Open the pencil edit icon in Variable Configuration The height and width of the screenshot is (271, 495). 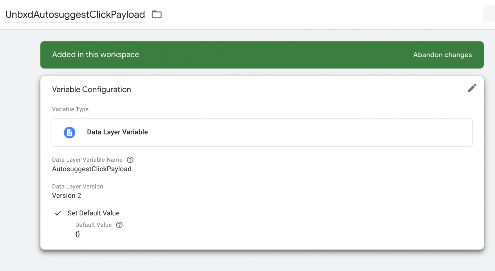click(472, 88)
